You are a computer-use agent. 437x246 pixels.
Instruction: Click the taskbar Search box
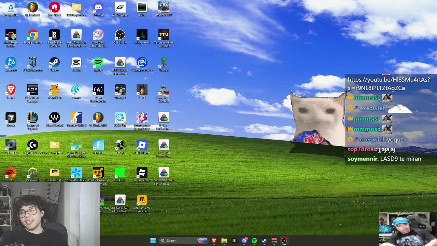[x=184, y=241]
